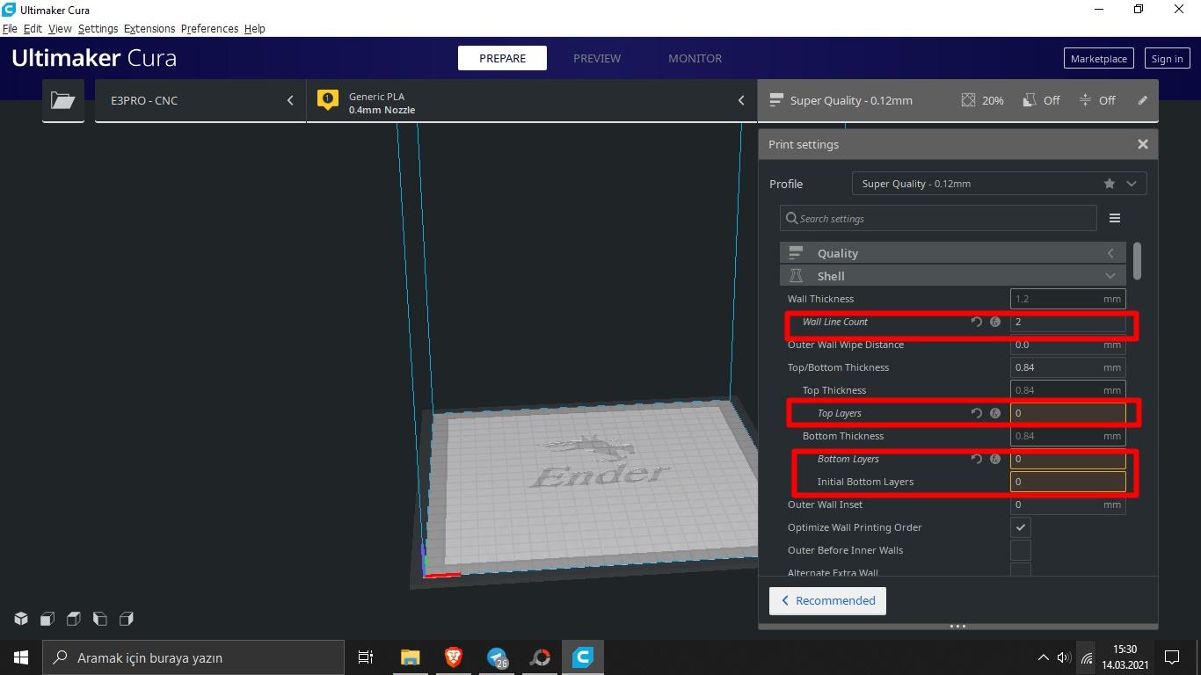Open Generic PLA material selector

coord(532,100)
